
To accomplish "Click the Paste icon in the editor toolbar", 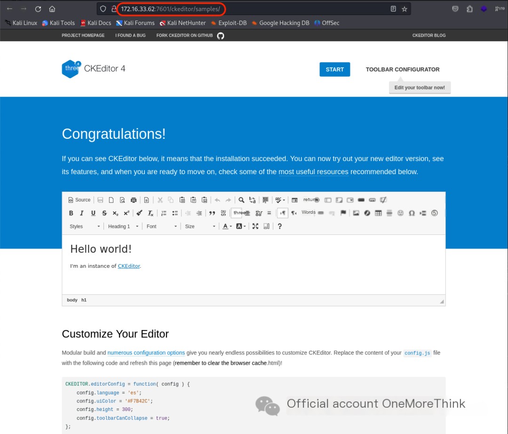I will click(x=182, y=200).
